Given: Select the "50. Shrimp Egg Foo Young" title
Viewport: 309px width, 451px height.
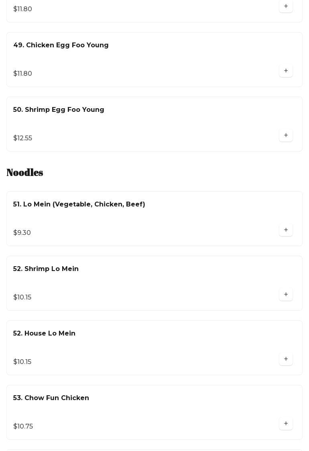Looking at the screenshot, I should pyautogui.click(x=59, y=110).
